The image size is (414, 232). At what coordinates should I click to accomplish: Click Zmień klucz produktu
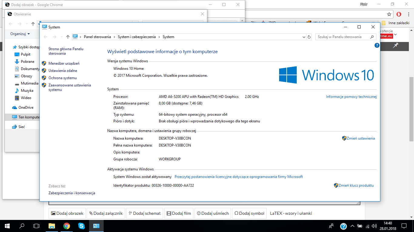click(356, 185)
